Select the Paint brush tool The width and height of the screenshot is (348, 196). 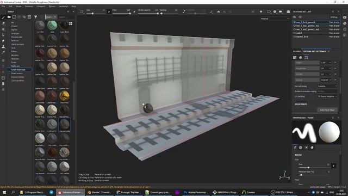pos(3,17)
